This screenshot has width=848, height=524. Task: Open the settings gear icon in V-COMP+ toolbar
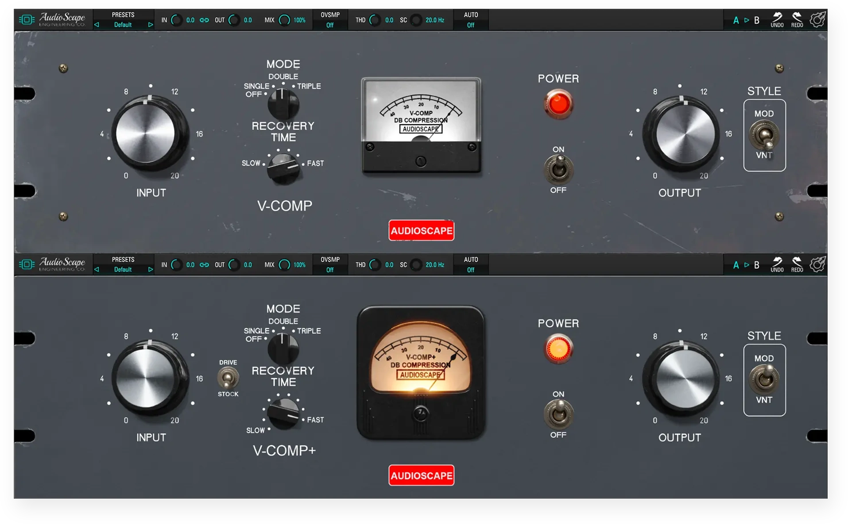[817, 264]
